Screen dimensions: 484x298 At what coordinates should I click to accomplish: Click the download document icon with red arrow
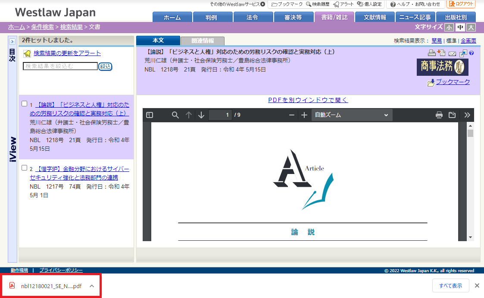click(441, 53)
